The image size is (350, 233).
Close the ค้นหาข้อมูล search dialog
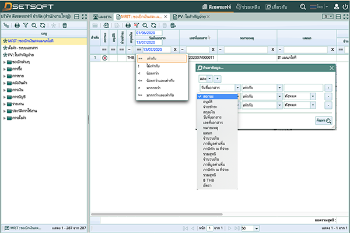(x=332, y=69)
